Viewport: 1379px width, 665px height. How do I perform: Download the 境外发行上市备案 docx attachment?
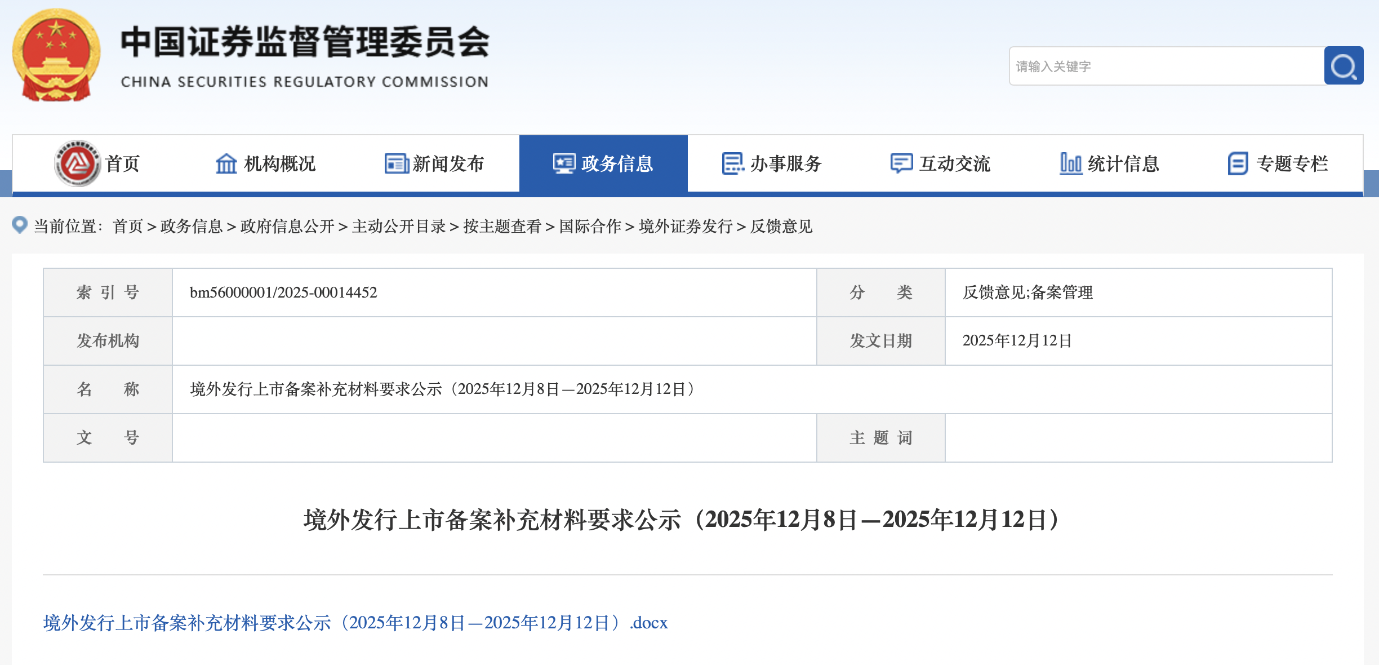pyautogui.click(x=355, y=623)
